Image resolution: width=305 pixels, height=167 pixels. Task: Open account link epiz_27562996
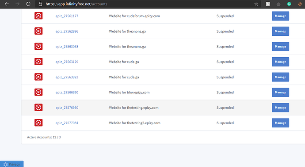pyautogui.click(x=67, y=31)
